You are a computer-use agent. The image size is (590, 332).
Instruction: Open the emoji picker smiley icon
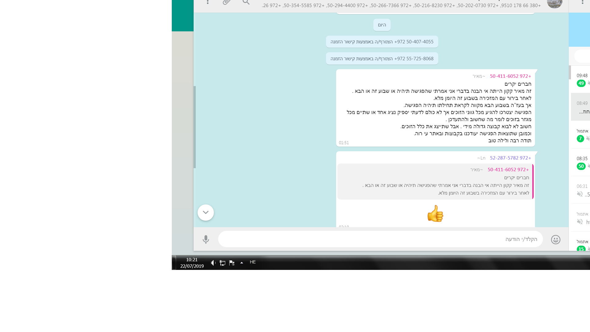[555, 239]
